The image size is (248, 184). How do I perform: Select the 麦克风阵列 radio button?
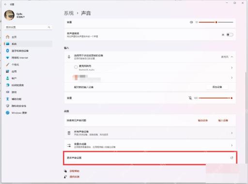[x=76, y=67]
